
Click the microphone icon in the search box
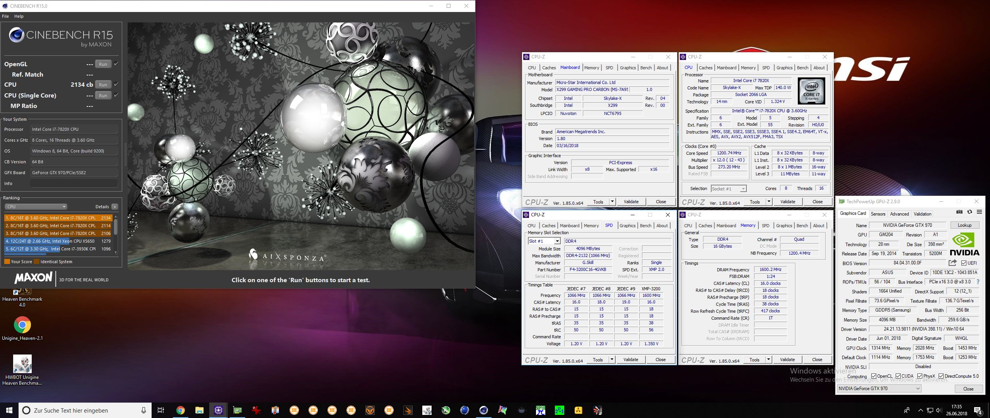tap(143, 410)
